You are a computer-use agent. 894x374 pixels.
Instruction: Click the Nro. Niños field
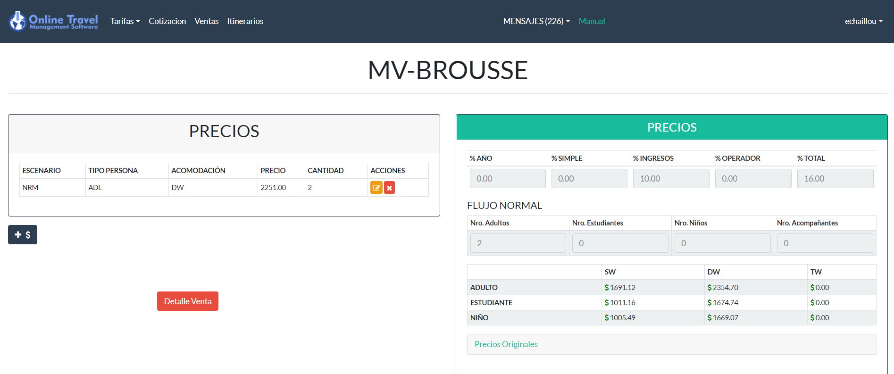point(722,243)
